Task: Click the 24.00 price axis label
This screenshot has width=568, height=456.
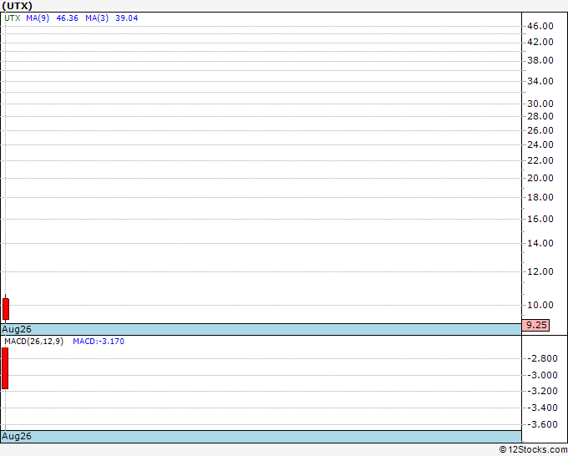Action: [540, 144]
